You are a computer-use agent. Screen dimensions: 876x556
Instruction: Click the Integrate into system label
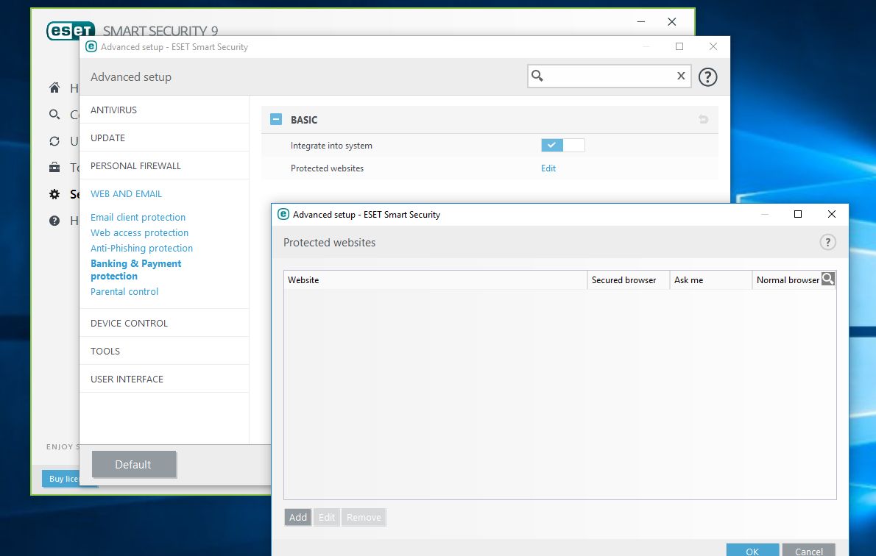(x=331, y=146)
